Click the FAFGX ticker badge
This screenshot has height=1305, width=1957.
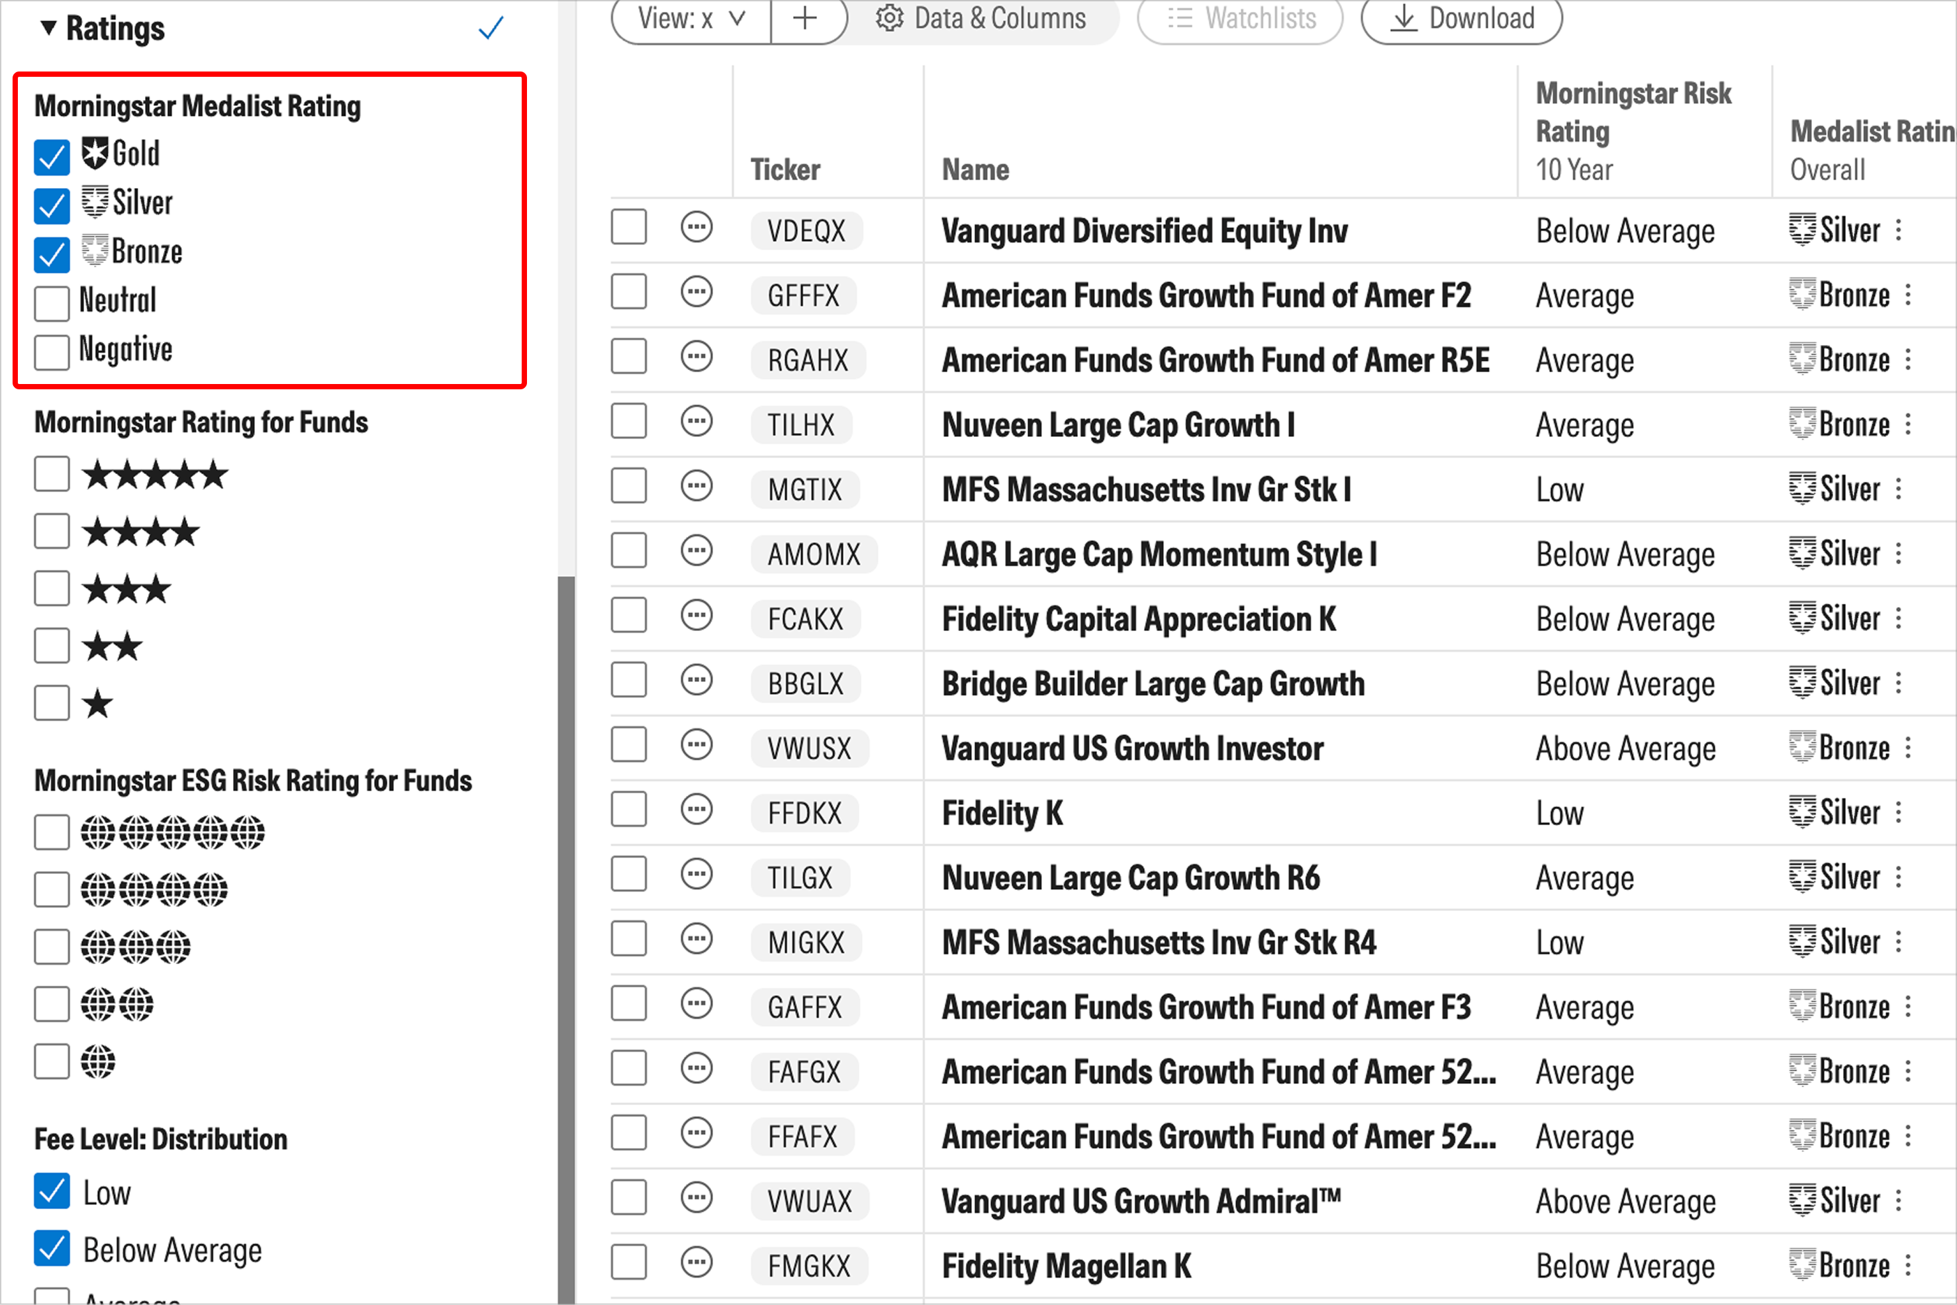click(804, 1072)
